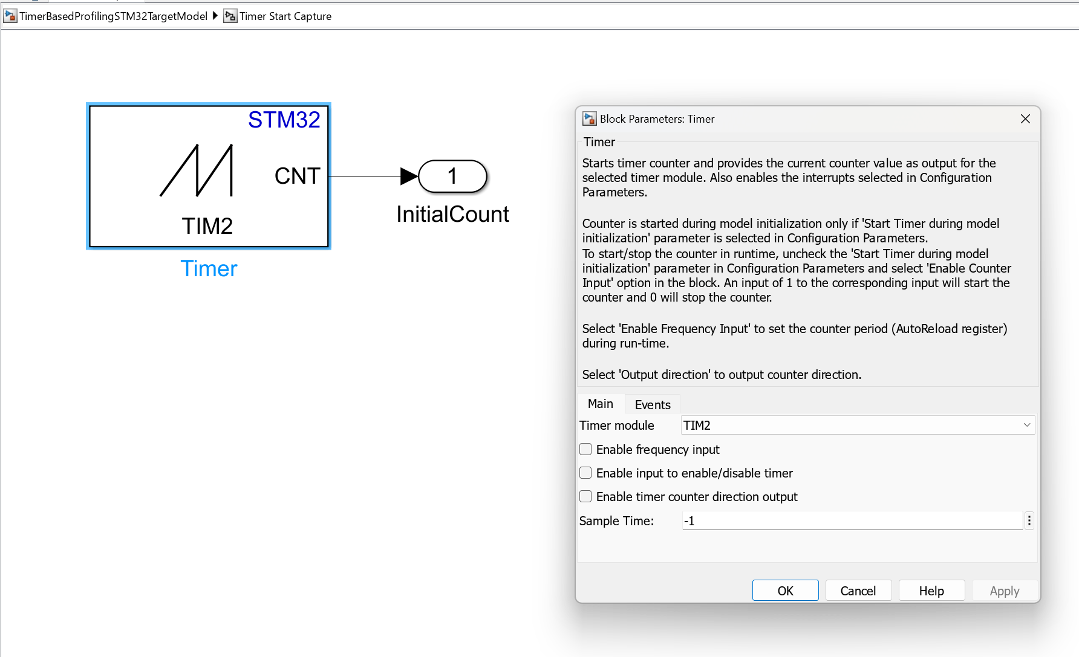Click the Block Parameters dialog title icon
Image resolution: width=1079 pixels, height=657 pixels.
(x=589, y=119)
